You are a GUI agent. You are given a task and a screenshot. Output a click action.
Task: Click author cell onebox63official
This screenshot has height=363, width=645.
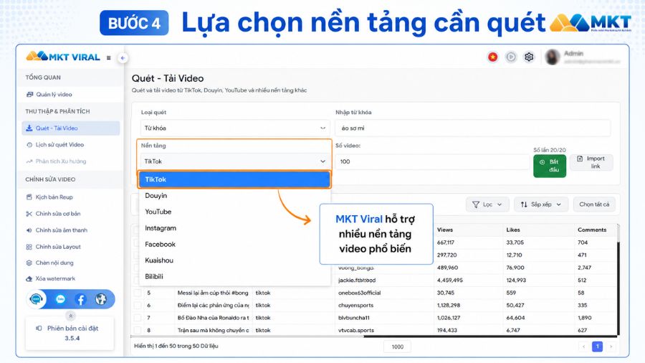[359, 293]
